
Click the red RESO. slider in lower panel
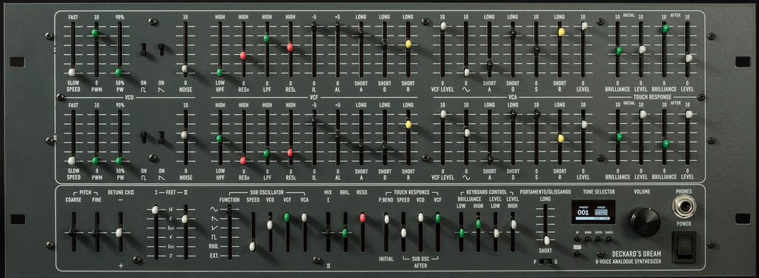[x=362, y=218]
